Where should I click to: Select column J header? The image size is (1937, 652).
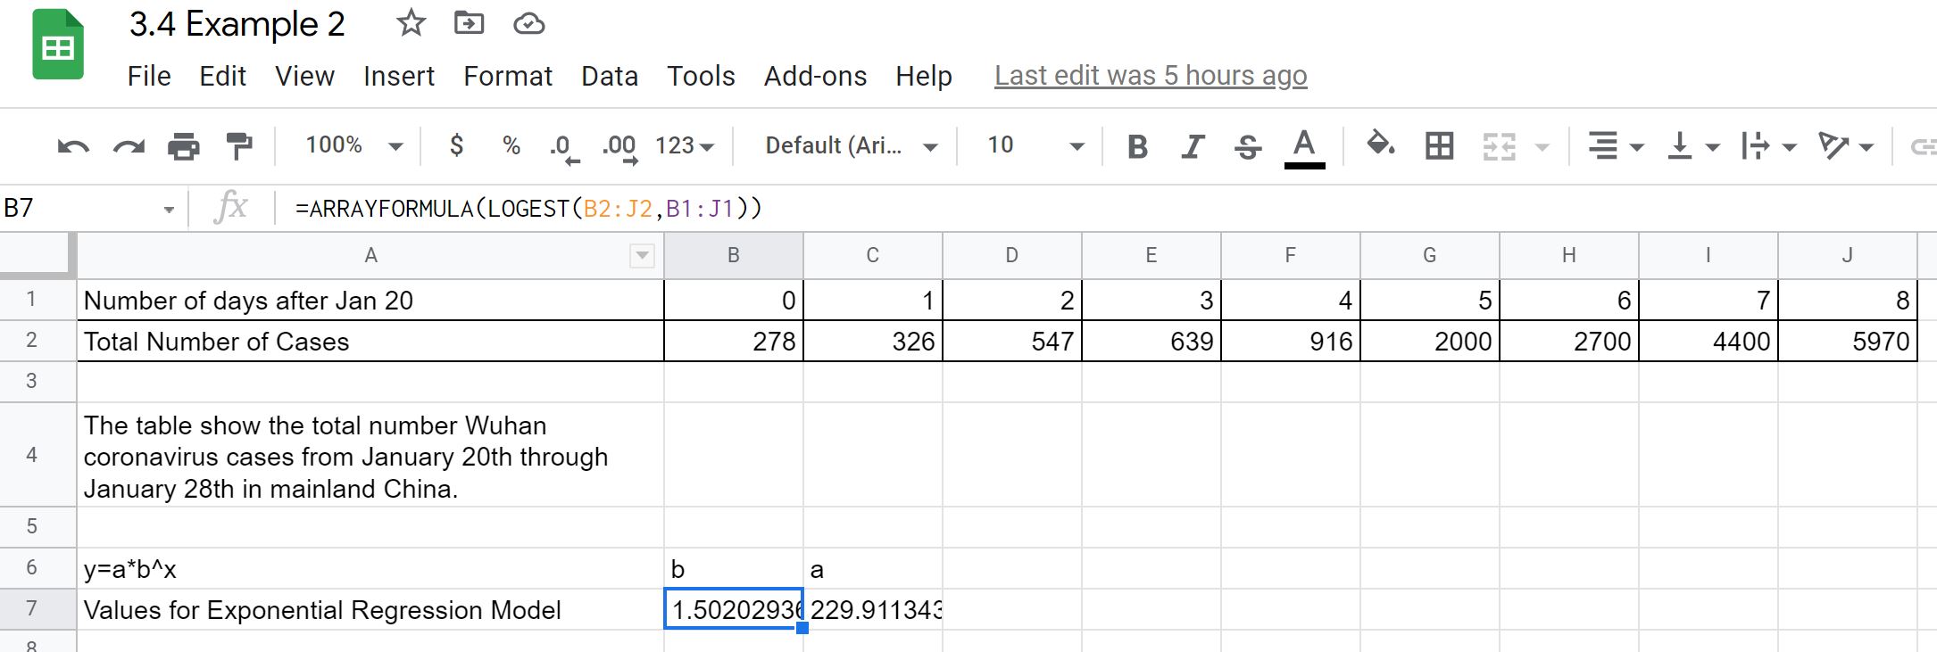coord(1848,256)
